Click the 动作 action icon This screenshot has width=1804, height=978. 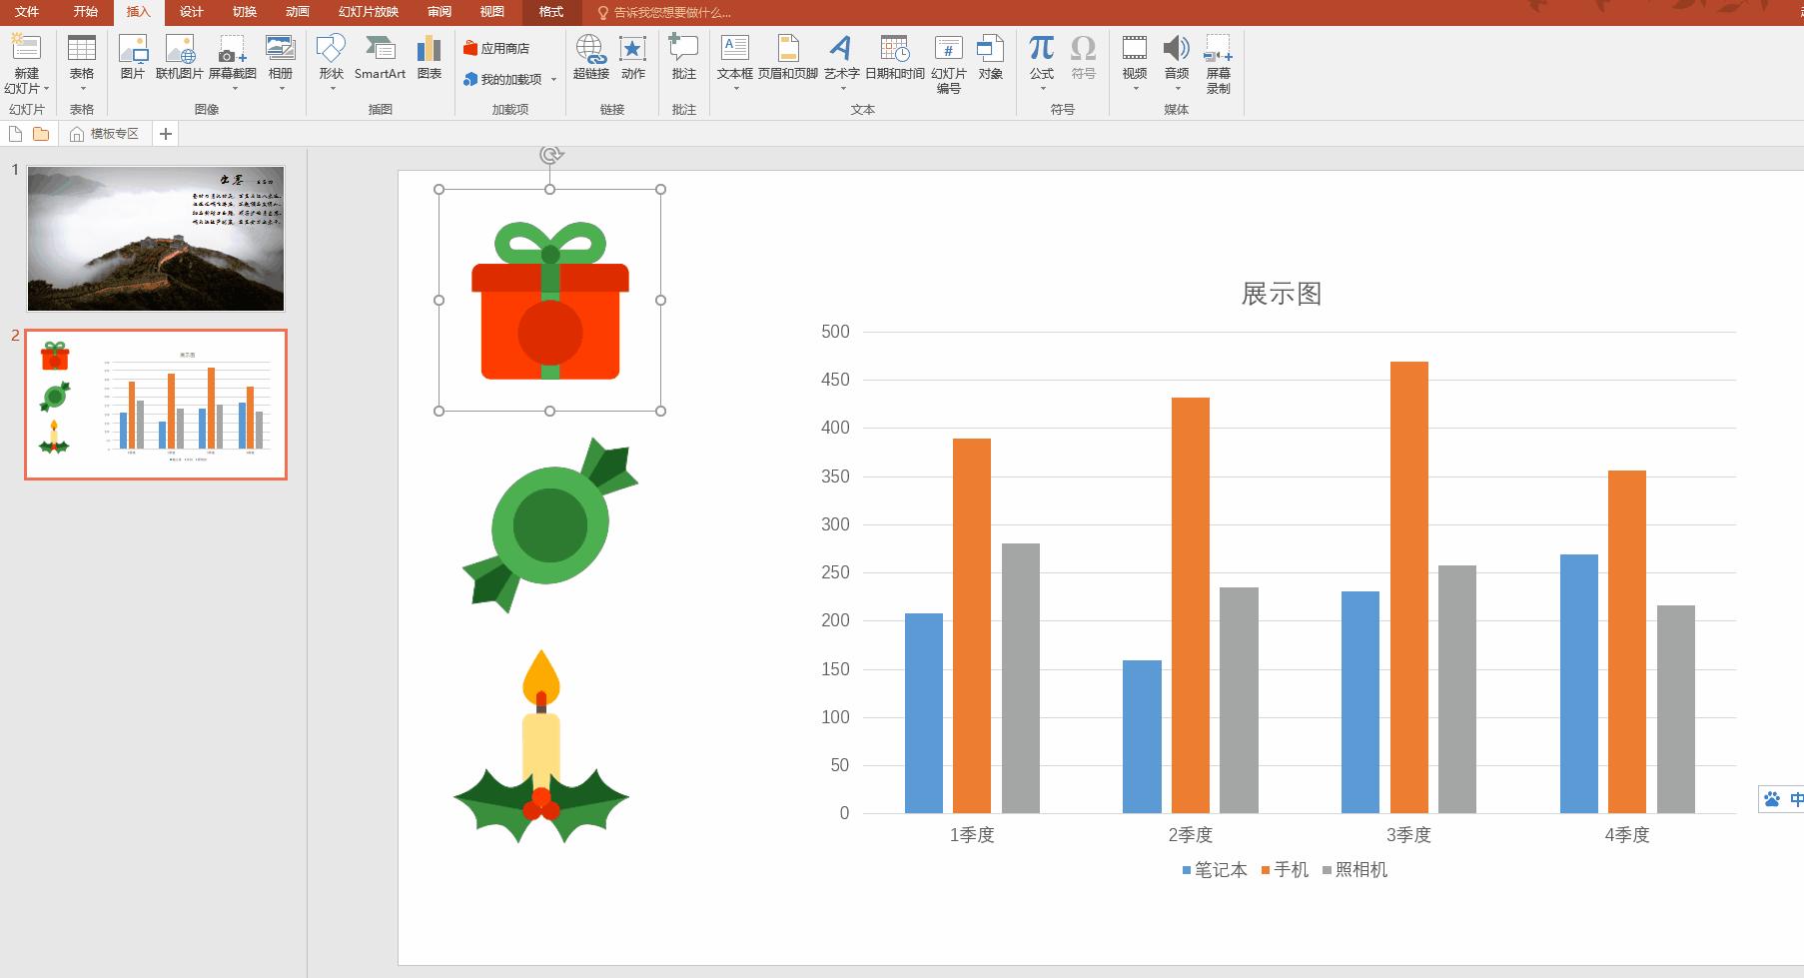click(633, 58)
